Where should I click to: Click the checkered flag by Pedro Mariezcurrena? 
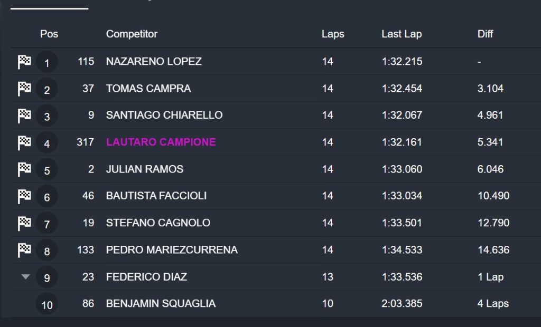tap(24, 250)
